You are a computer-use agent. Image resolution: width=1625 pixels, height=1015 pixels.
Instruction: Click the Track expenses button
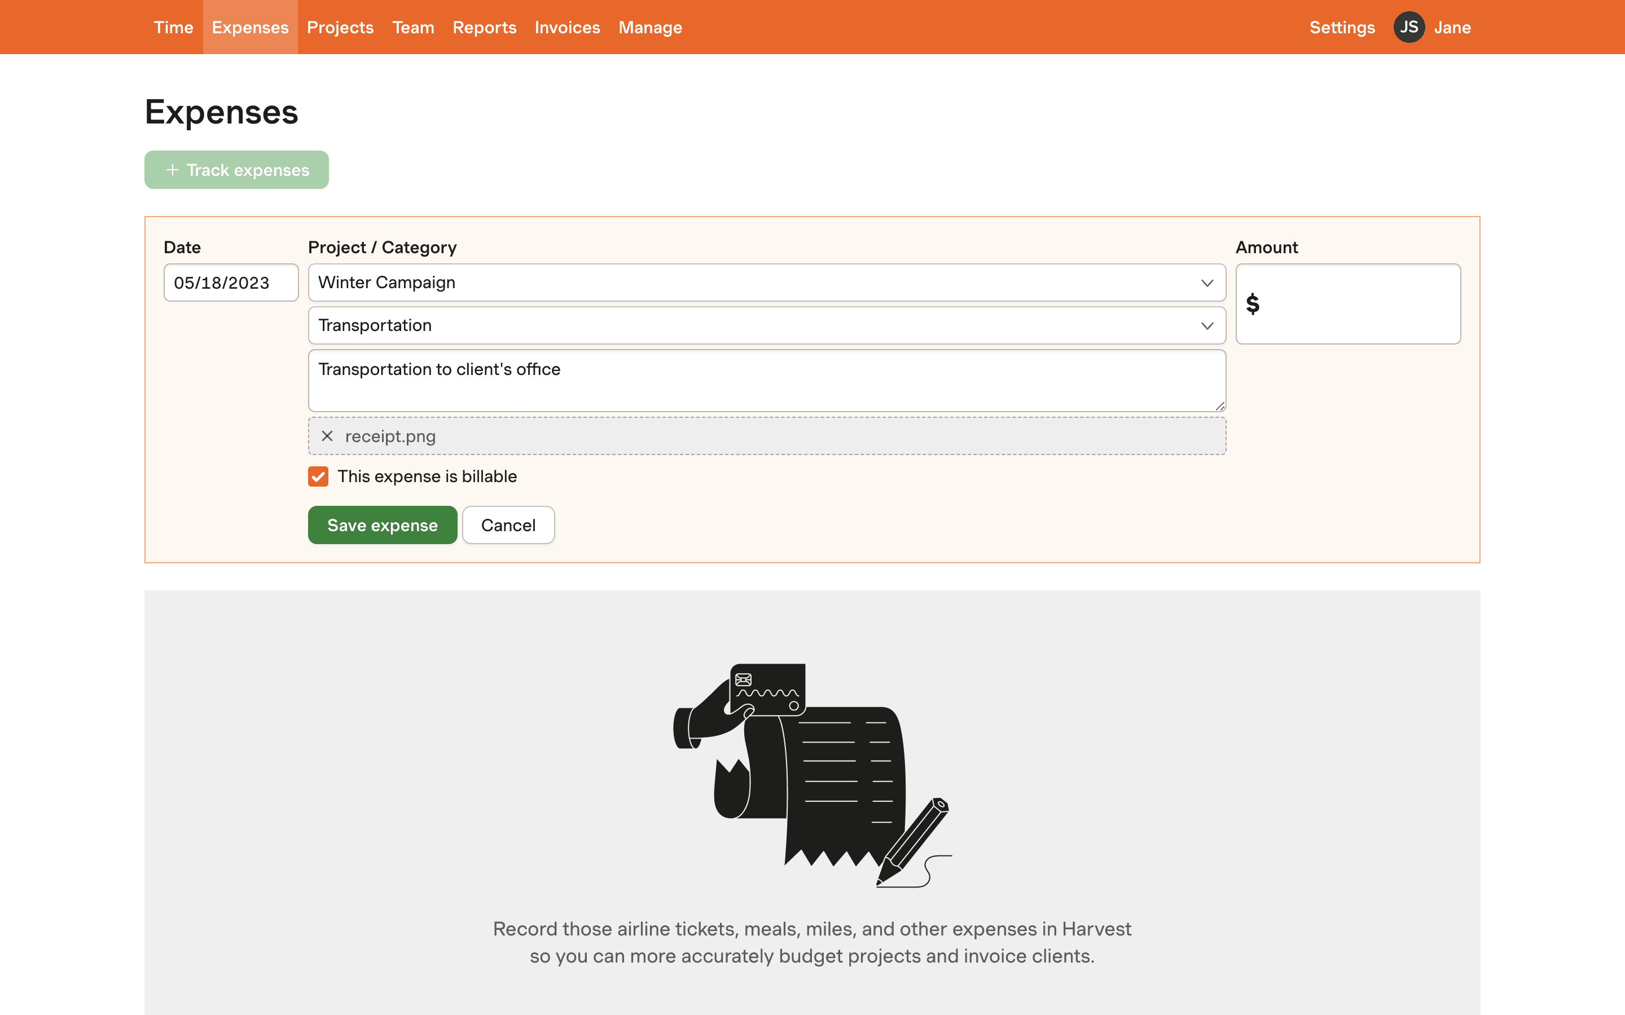[x=236, y=170]
